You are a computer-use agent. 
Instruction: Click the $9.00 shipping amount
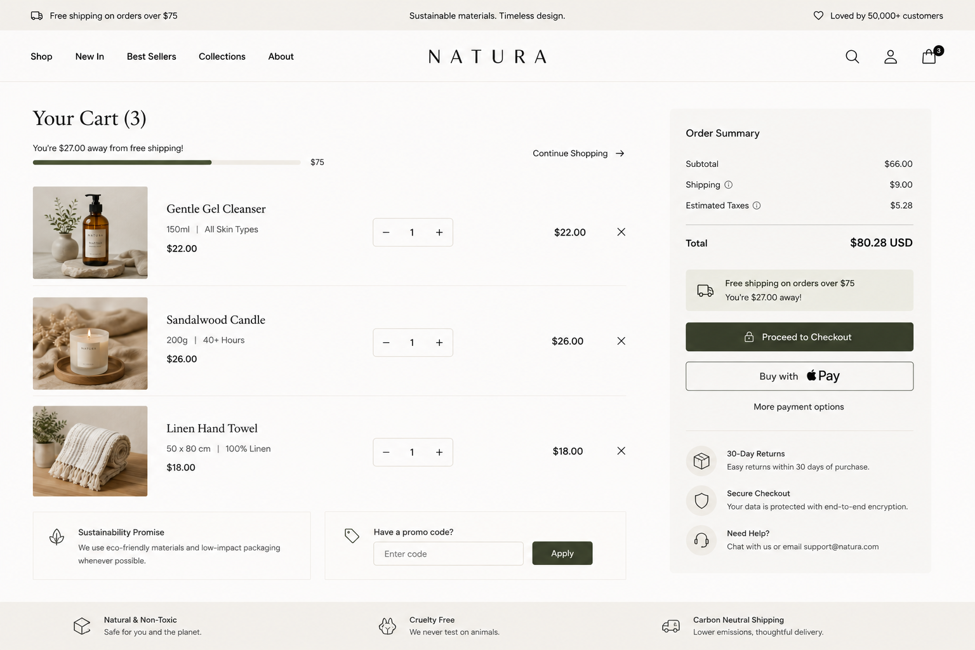pos(901,185)
